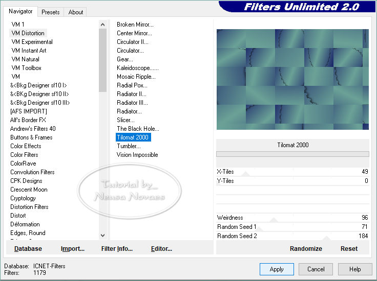The height and width of the screenshot is (281, 377).
Task: Click the scroll up arrow in category list
Action: [102, 25]
